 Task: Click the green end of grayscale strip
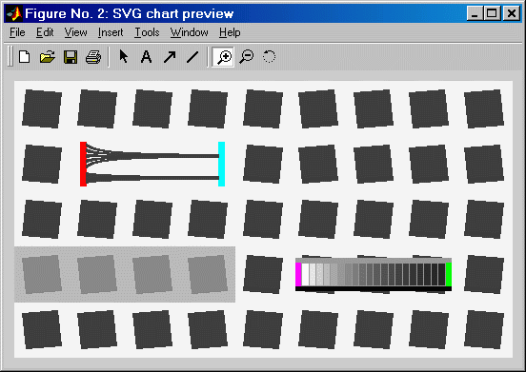[449, 275]
